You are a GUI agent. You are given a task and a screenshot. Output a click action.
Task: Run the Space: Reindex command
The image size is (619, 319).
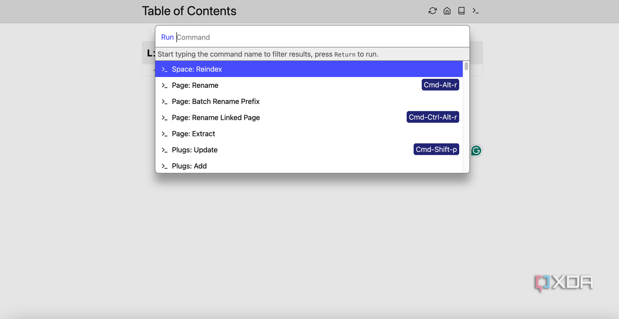(309, 69)
